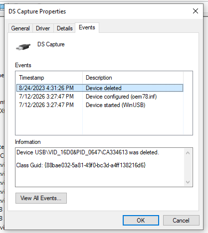
Task: Dismiss the dialog with Cancel
Action: (x=181, y=221)
